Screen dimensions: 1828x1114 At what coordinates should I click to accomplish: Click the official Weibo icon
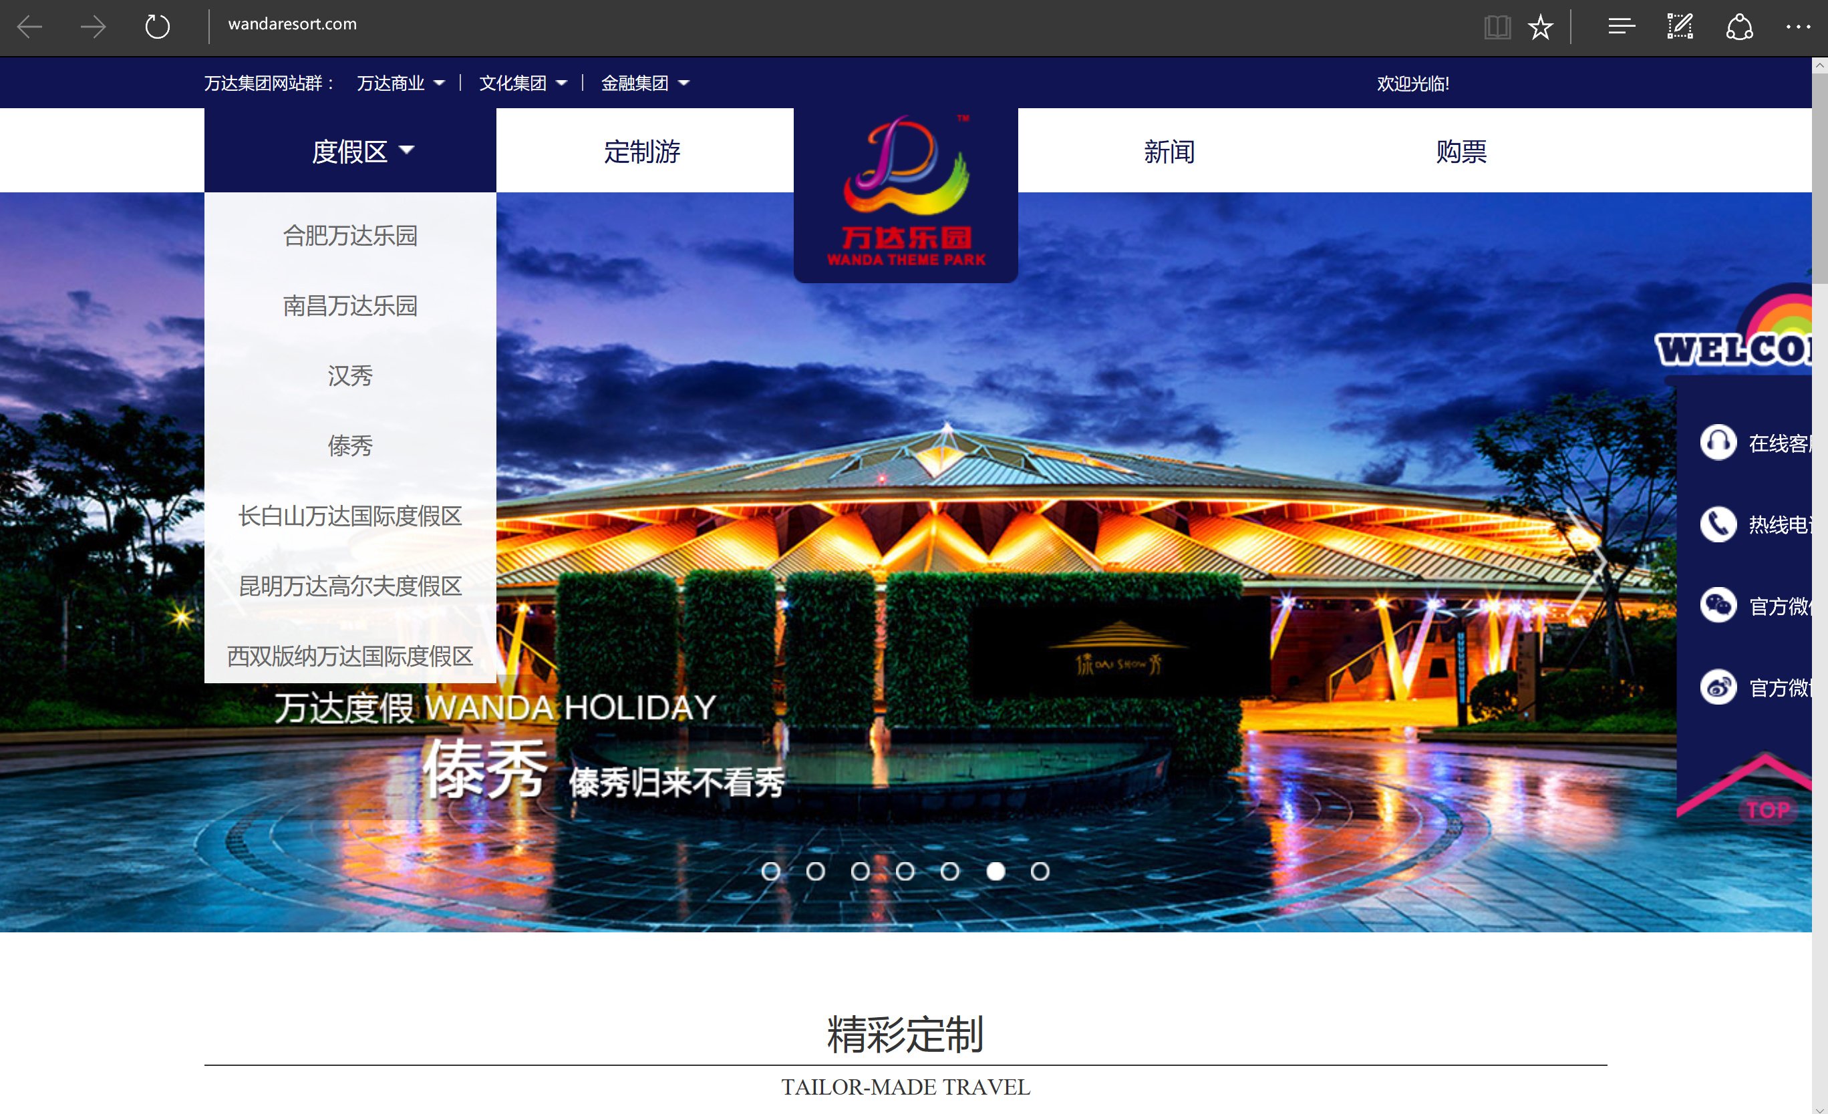tap(1718, 687)
